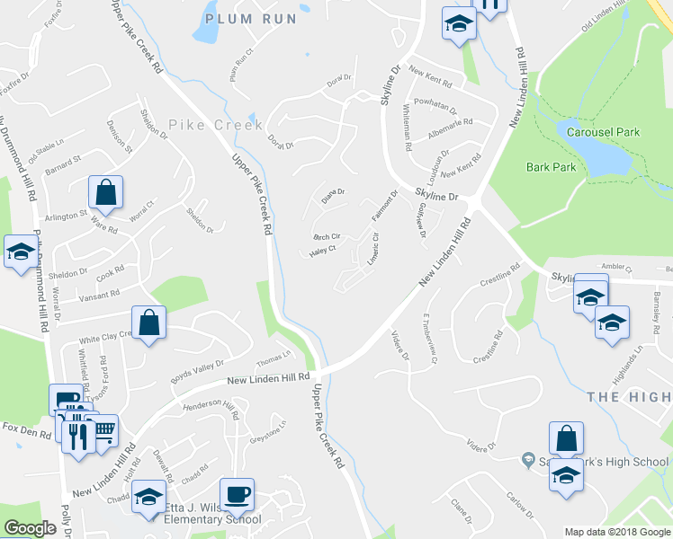Select the Carousel Park label
This screenshot has height=539, width=673.
603,132
